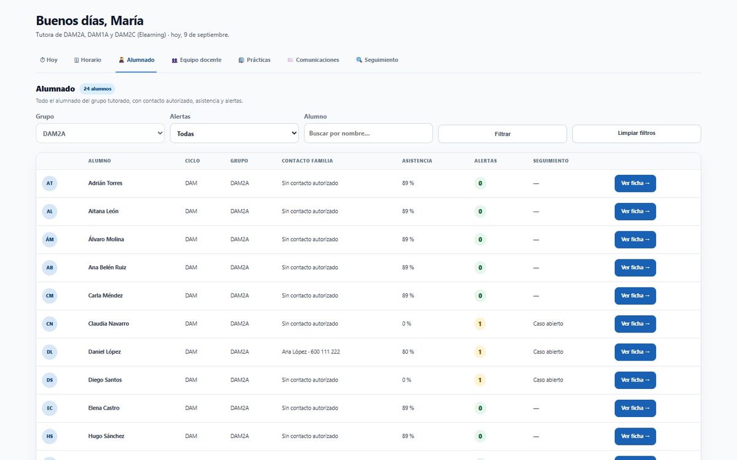Open Ver ficha for Ana Belén Ruiz

[635, 267]
